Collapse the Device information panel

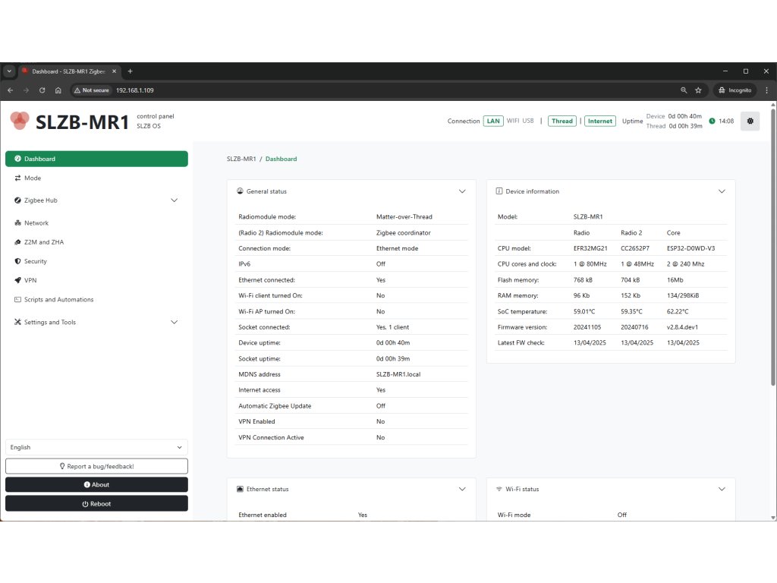pos(722,191)
